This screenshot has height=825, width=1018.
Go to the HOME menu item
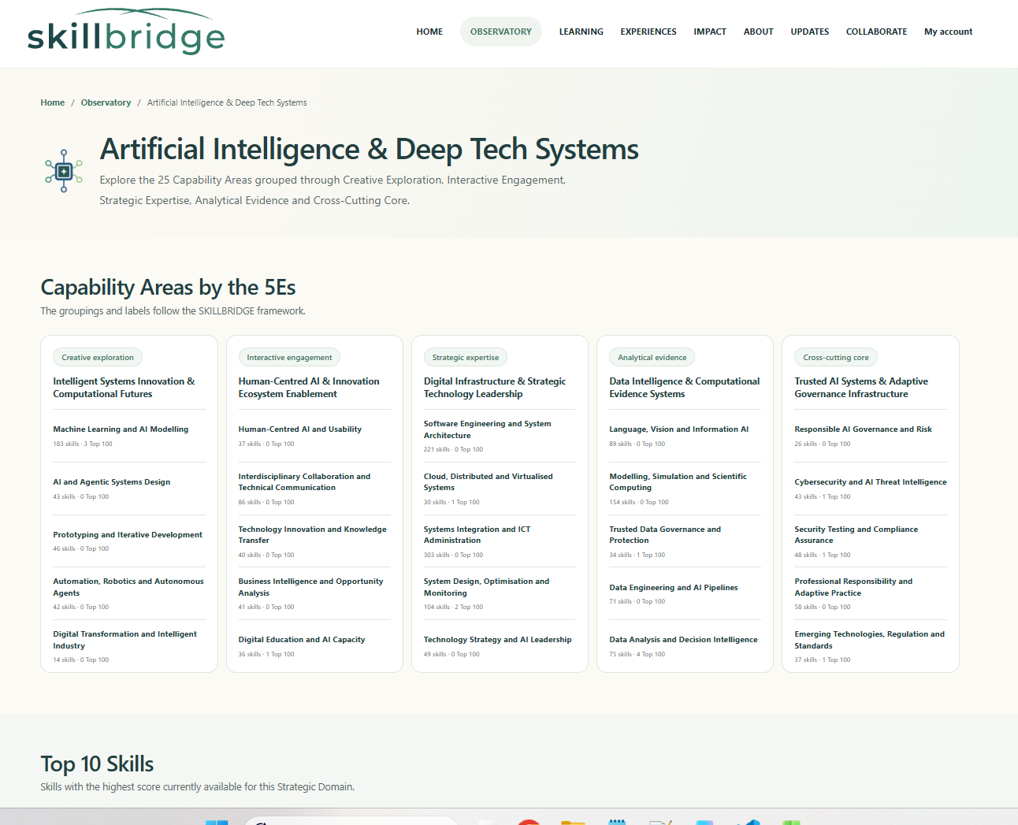[429, 32]
